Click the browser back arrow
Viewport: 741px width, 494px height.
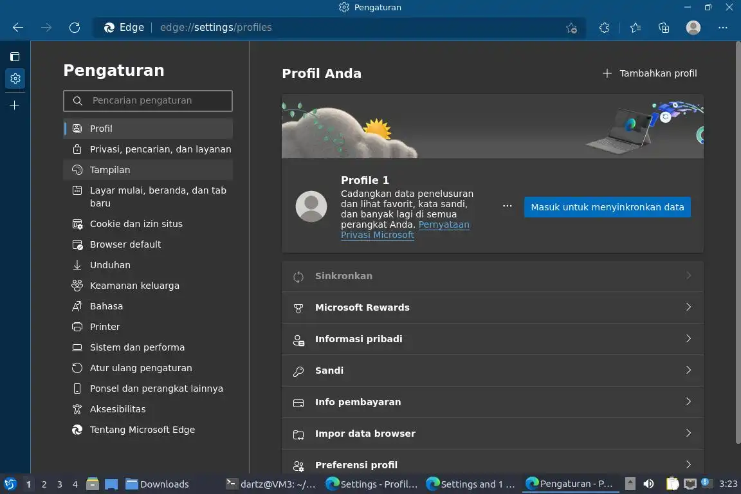point(18,28)
